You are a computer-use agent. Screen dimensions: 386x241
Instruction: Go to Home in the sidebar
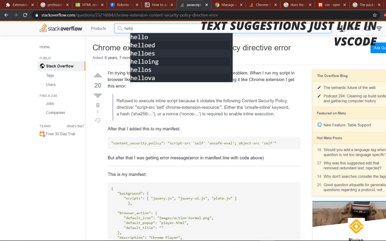click(45, 47)
